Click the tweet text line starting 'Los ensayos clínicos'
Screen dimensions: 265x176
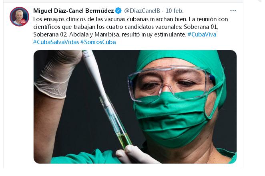pyautogui.click(x=130, y=19)
